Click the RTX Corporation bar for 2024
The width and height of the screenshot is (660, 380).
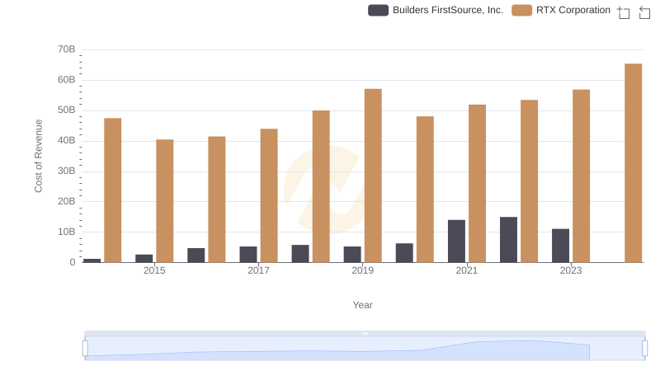(633, 163)
